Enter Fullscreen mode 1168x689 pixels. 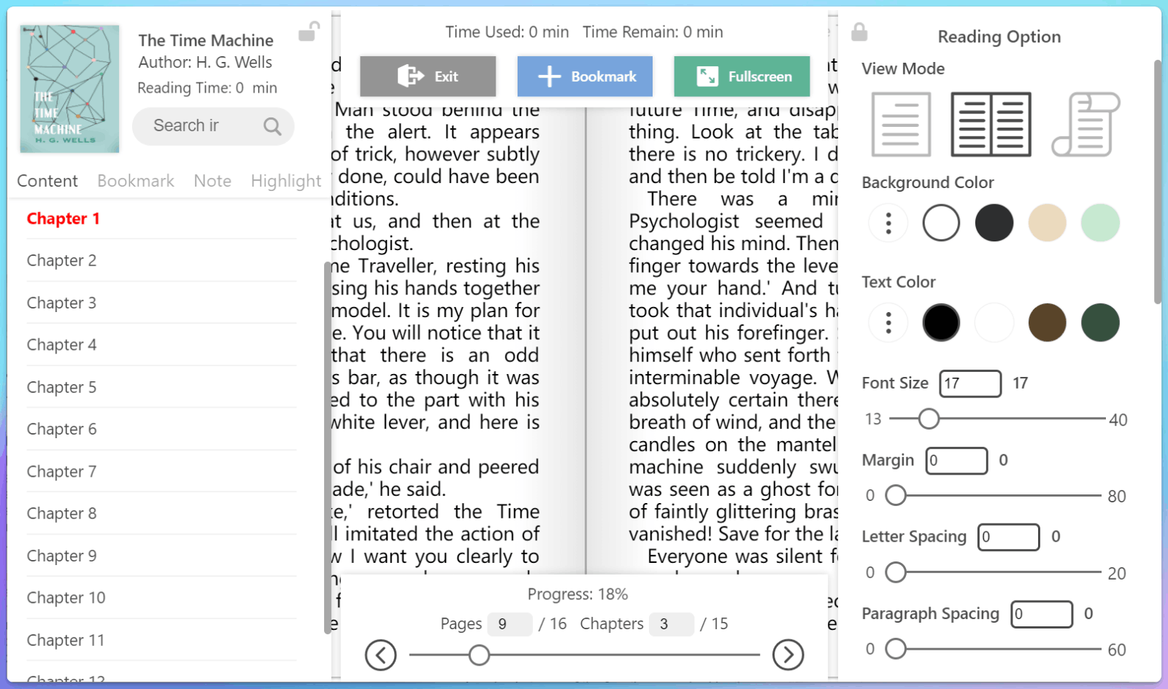(x=742, y=77)
